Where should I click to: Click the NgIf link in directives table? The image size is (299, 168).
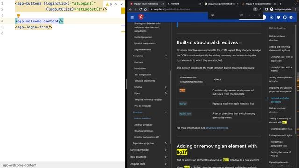point(183,91)
